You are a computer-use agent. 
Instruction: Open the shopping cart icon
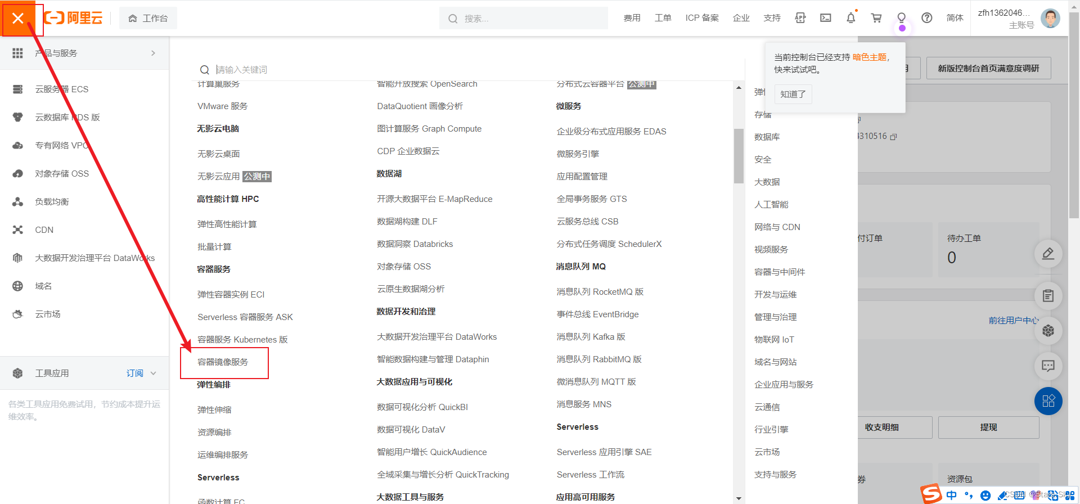876,18
